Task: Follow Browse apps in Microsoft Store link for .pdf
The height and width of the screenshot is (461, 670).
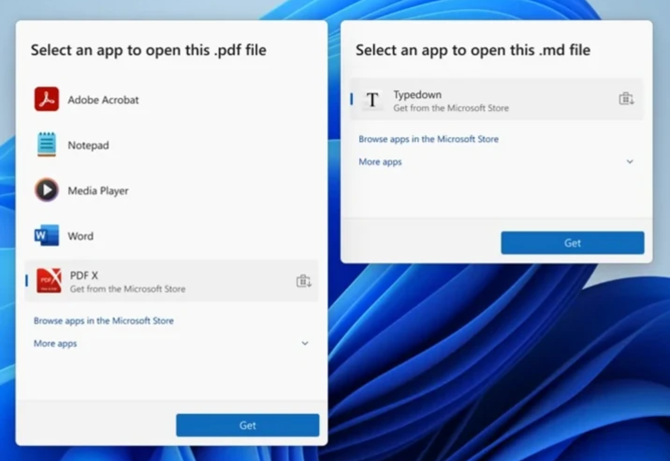Action: point(103,321)
